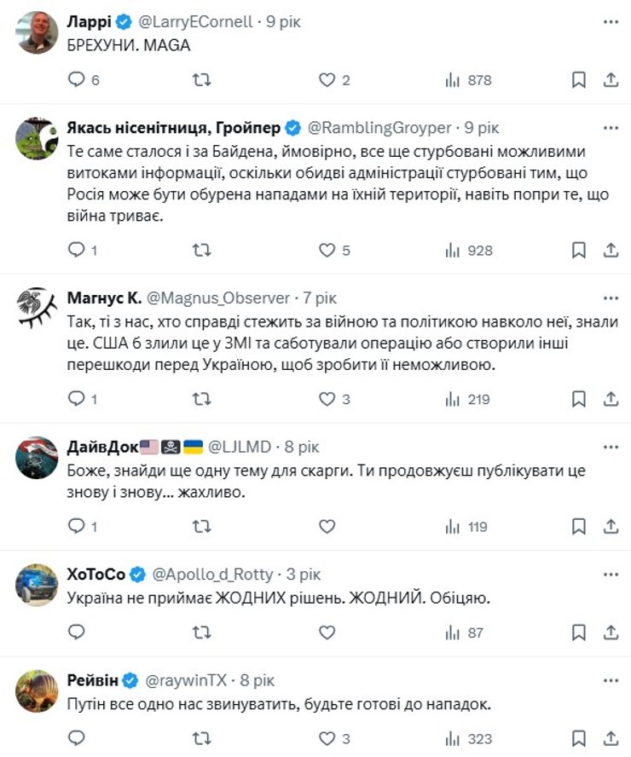Screen dimensions: 631x757
Task: Share Ларрі's tweet using the share icon
Action: (609, 80)
